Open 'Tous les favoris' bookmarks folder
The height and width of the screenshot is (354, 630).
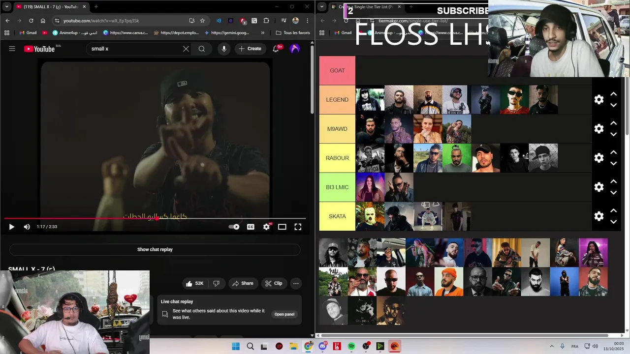point(293,33)
